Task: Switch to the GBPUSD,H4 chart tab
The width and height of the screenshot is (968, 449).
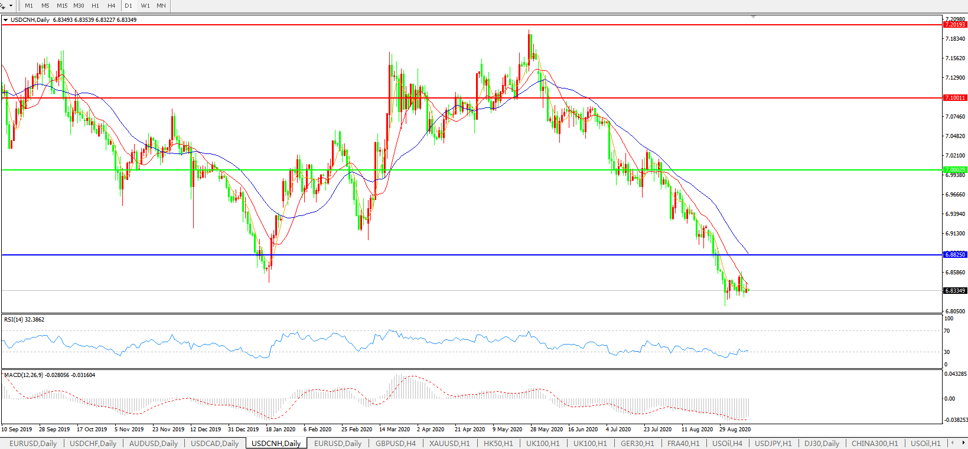Action: click(x=395, y=443)
